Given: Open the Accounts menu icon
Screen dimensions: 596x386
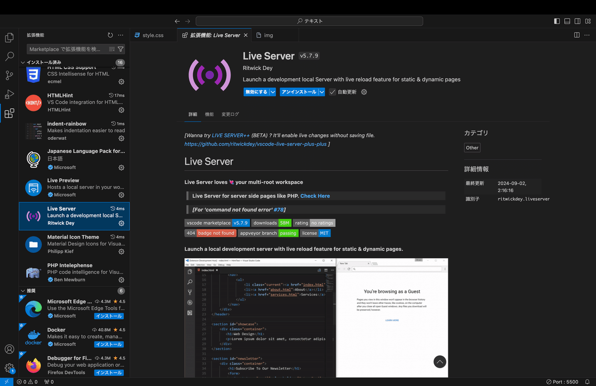Looking at the screenshot, I should [9, 350].
